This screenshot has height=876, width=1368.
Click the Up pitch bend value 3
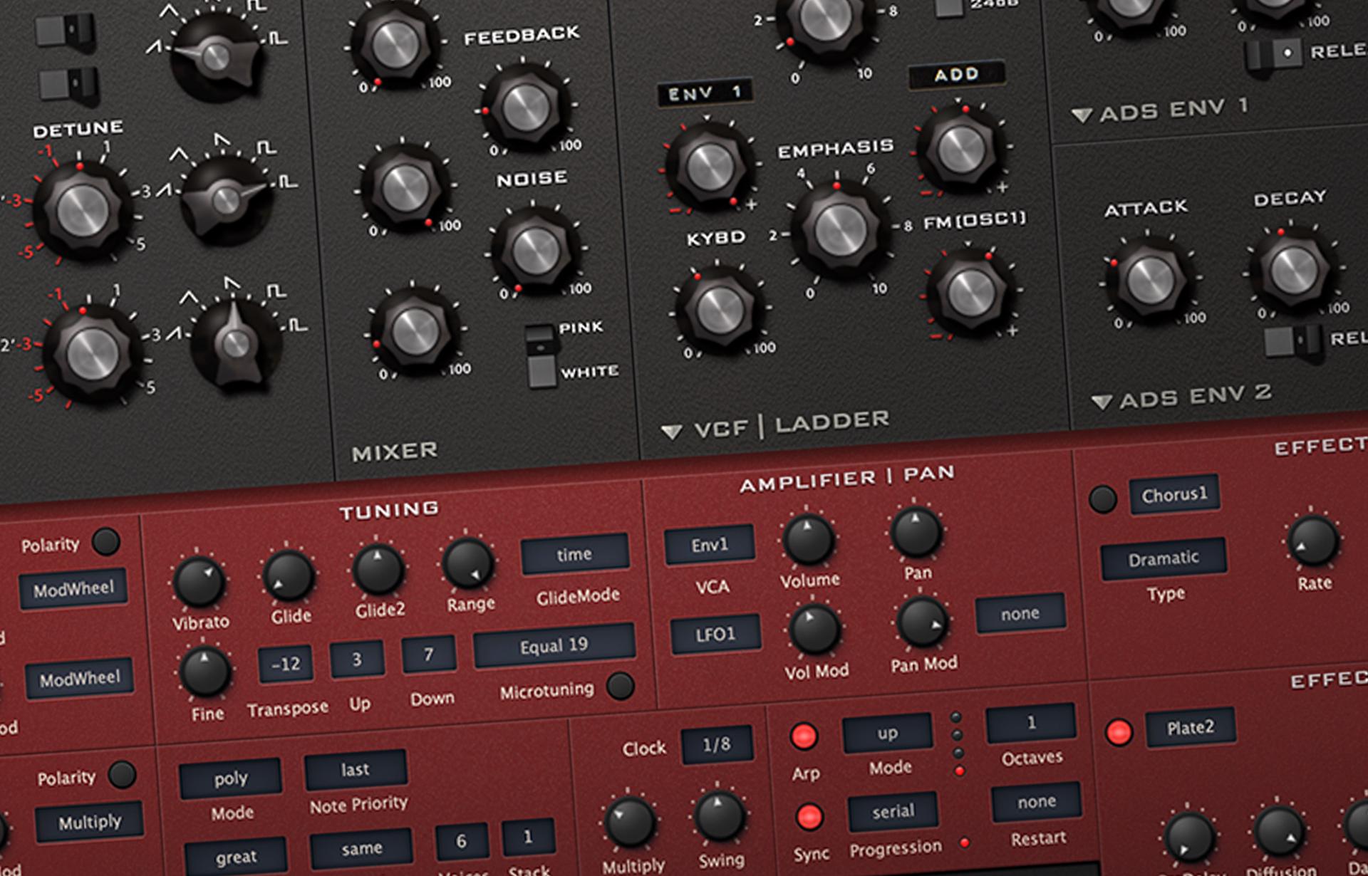pos(357,659)
